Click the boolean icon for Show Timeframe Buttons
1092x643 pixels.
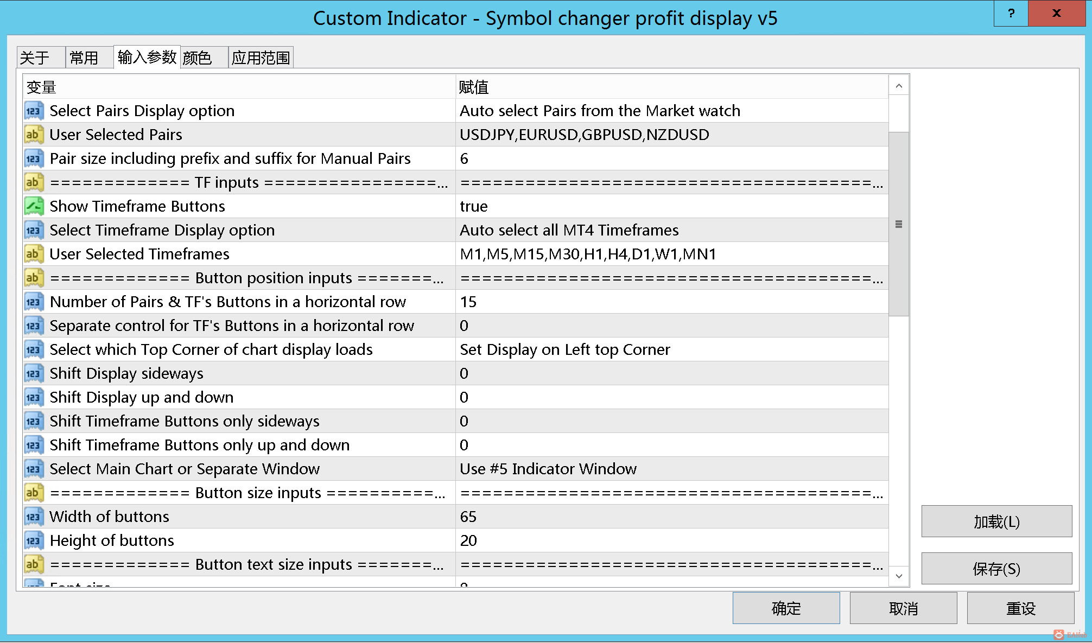click(34, 206)
